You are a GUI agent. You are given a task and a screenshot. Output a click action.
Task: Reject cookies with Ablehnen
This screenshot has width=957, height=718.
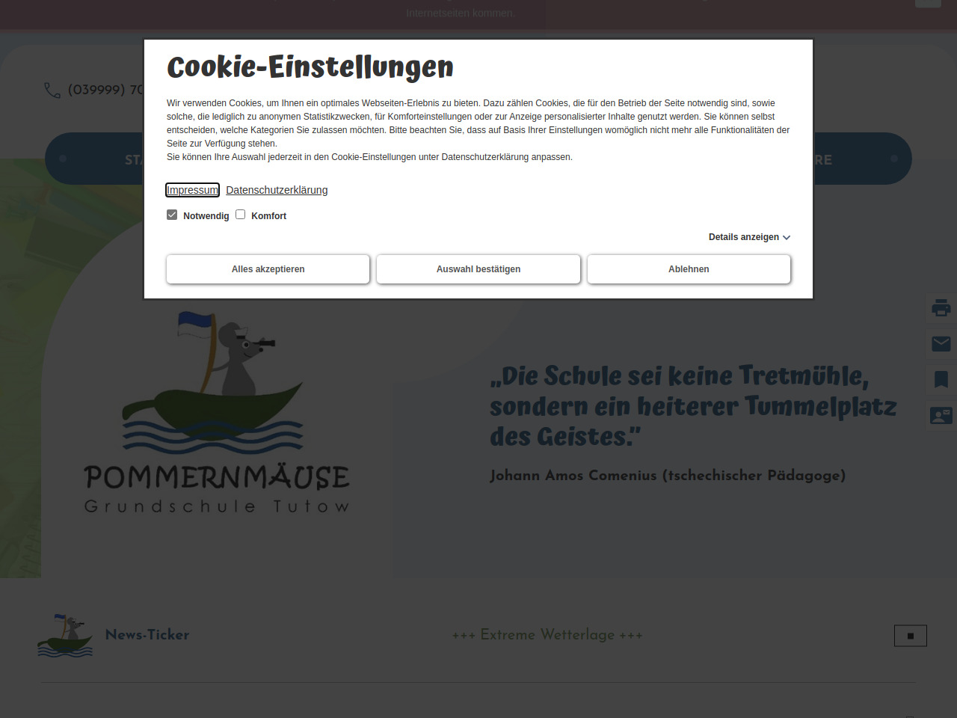tap(689, 269)
